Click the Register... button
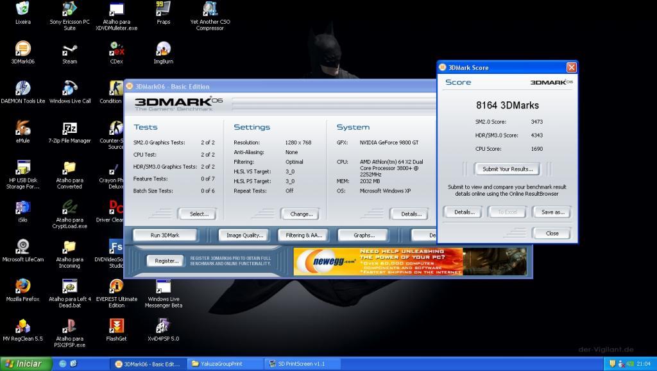 coord(166,261)
